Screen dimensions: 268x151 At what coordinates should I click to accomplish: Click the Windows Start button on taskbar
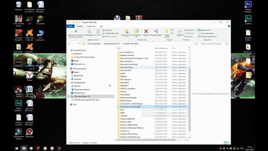(17, 148)
